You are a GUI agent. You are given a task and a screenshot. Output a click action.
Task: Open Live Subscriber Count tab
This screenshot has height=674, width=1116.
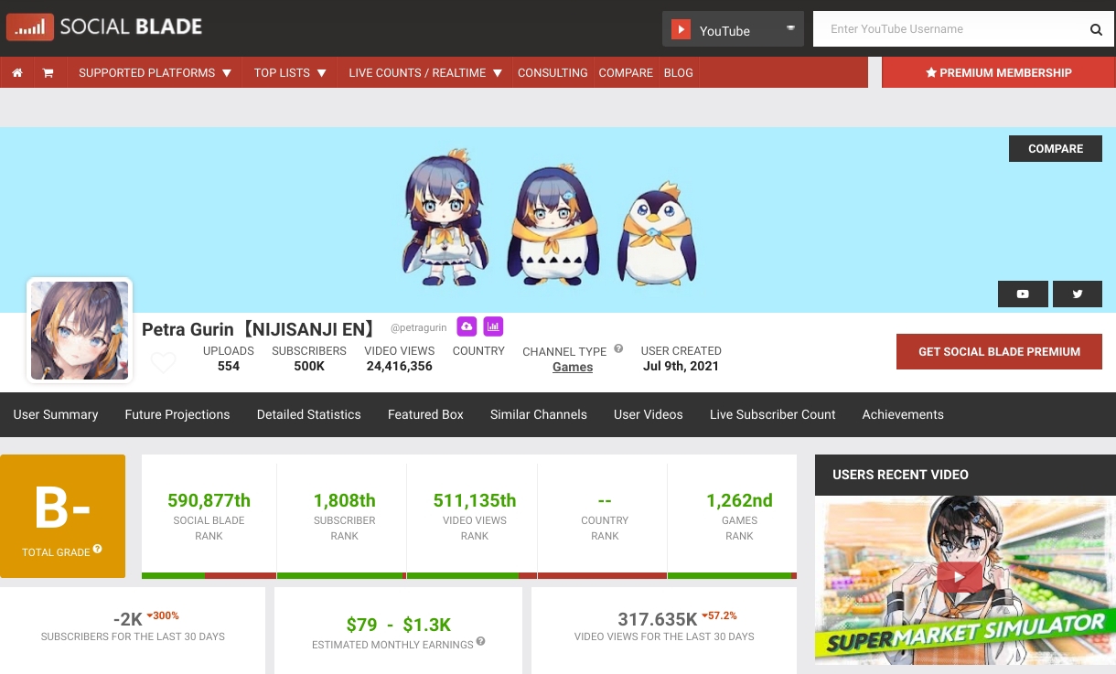point(773,414)
